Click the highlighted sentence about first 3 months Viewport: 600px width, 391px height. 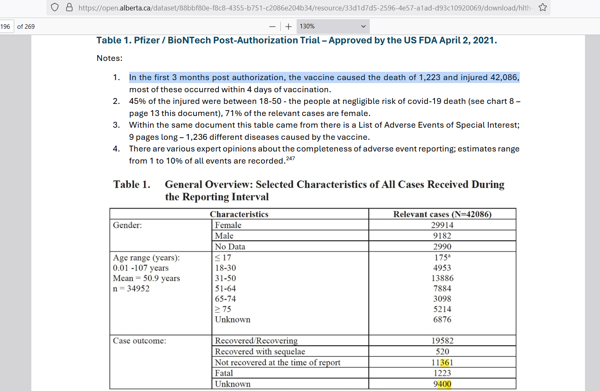pyautogui.click(x=324, y=77)
